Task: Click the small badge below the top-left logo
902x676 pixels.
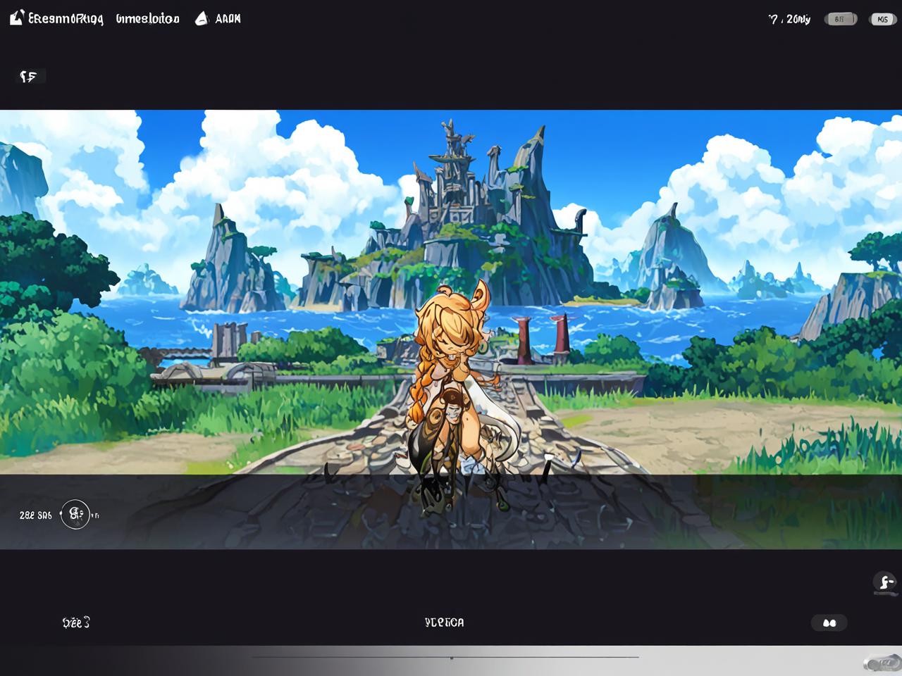Action: point(30,76)
